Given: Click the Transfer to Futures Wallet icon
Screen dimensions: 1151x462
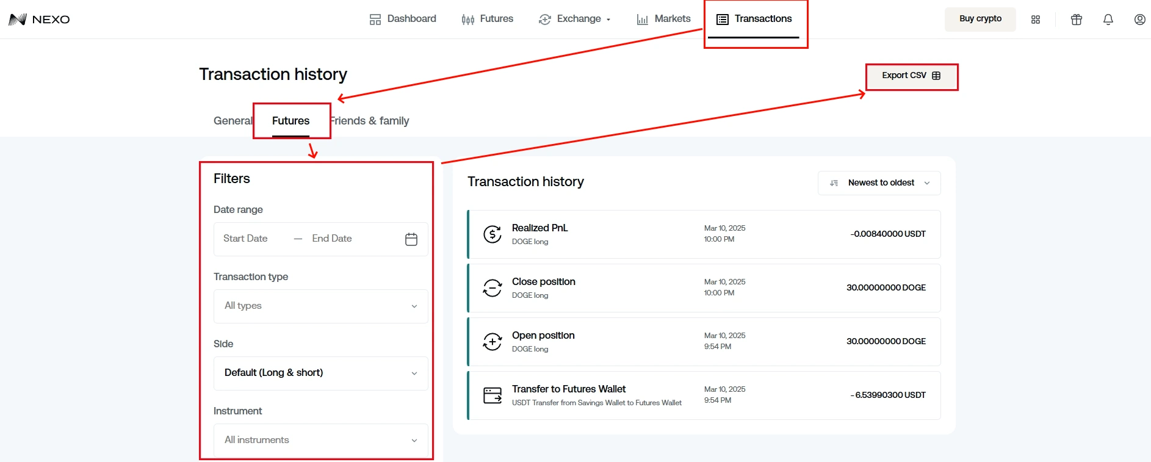Looking at the screenshot, I should click(x=493, y=395).
